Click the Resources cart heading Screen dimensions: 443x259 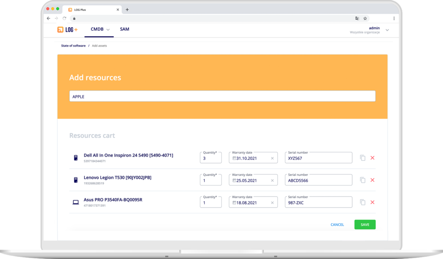92,136
